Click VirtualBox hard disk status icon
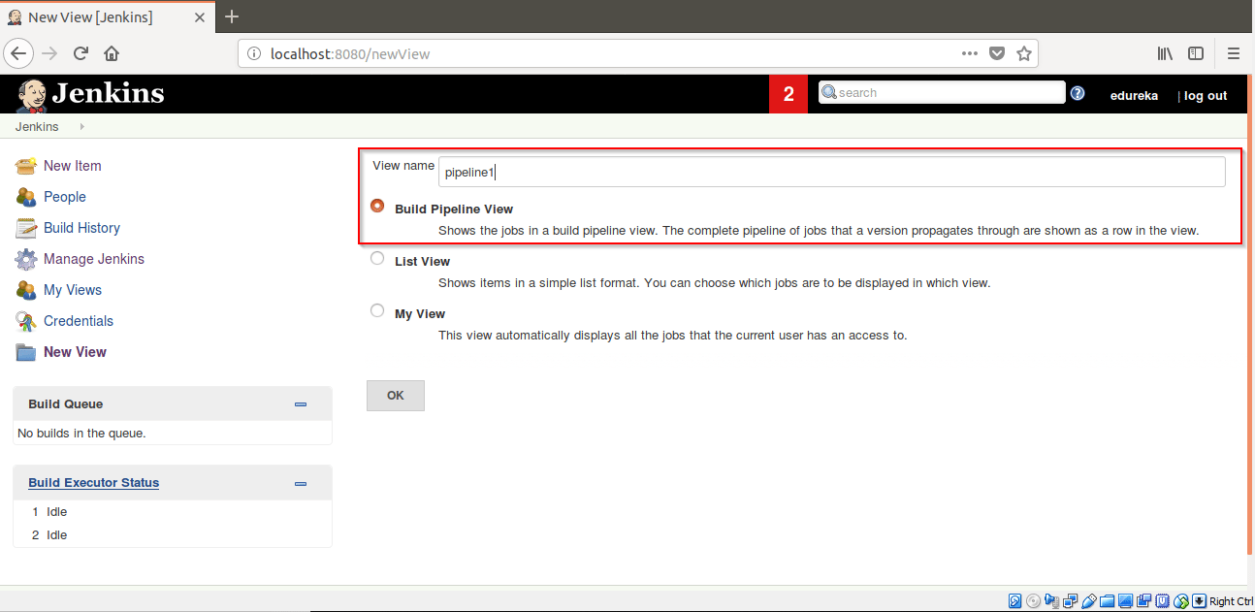1255x612 pixels. [x=1014, y=601]
